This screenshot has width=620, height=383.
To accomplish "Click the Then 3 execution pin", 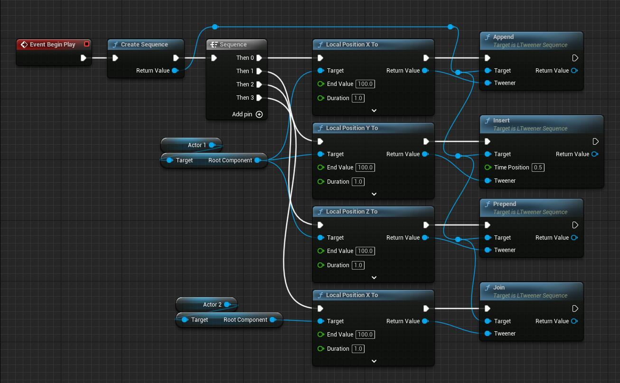I will coord(259,98).
